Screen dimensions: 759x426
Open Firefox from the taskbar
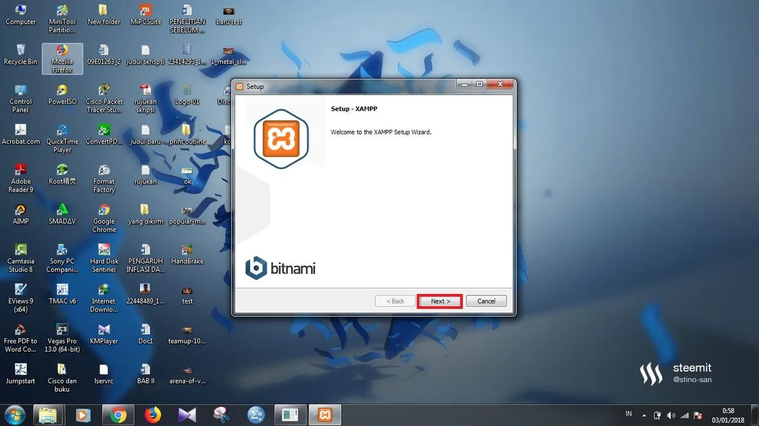click(x=152, y=415)
